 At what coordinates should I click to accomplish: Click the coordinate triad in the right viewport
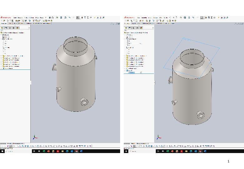159,137
